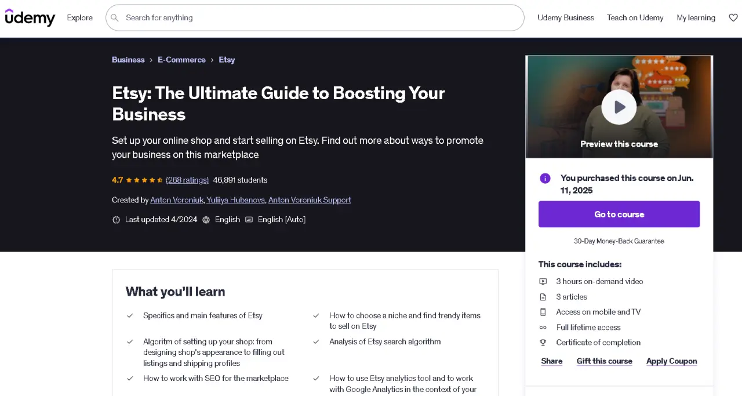
Task: Click the infinity lifetime access icon
Action: 543,328
